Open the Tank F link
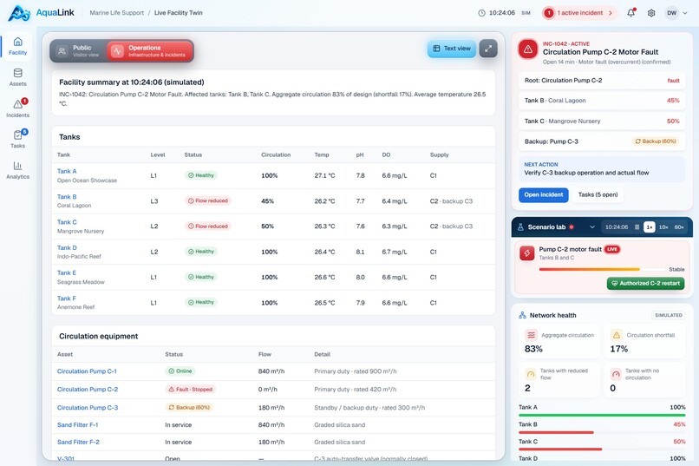Viewport: 699px width, 466px height. coord(67,299)
